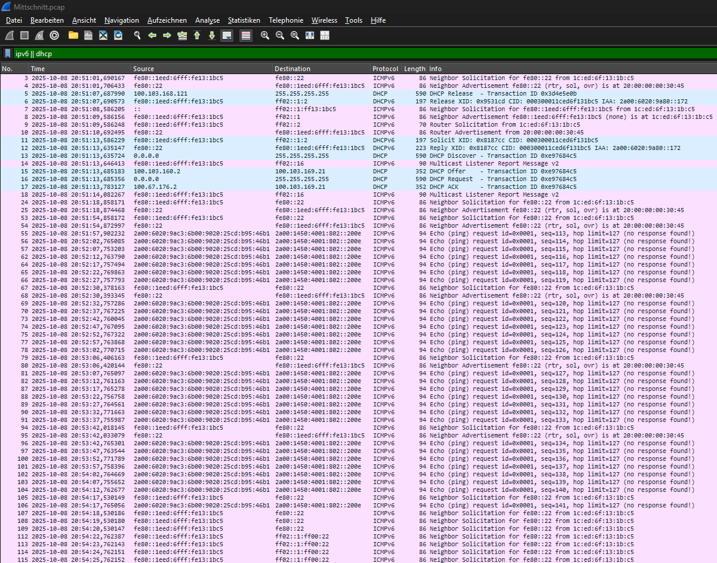Open the Tools menu
The height and width of the screenshot is (563, 717).
353,20
